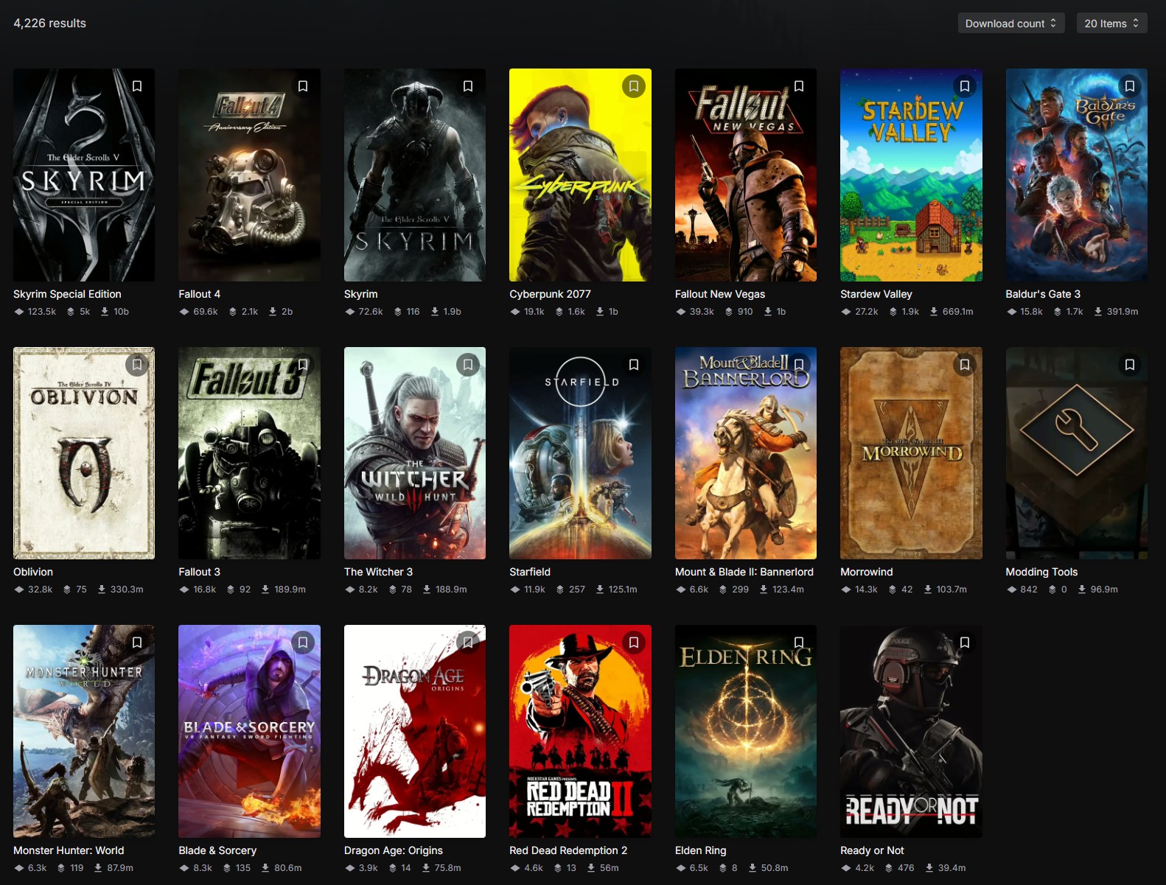Open the Fallout 4 title link

pos(200,294)
